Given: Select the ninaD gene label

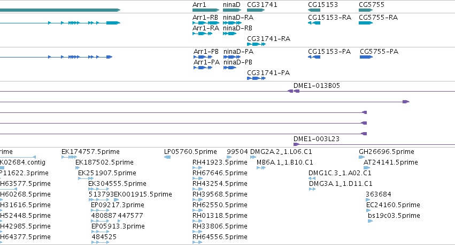Looking at the screenshot, I should tap(232, 5).
